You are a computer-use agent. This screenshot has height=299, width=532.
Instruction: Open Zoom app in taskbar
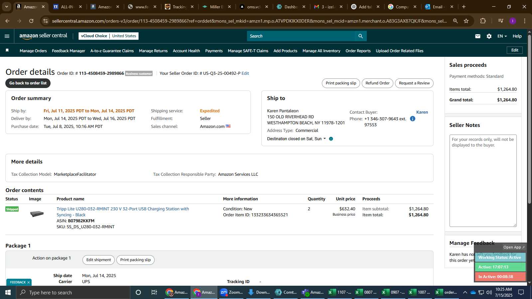(x=231, y=292)
